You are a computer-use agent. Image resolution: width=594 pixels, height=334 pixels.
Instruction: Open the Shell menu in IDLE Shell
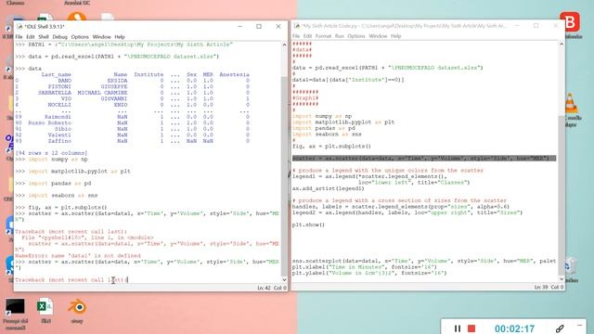click(x=44, y=37)
